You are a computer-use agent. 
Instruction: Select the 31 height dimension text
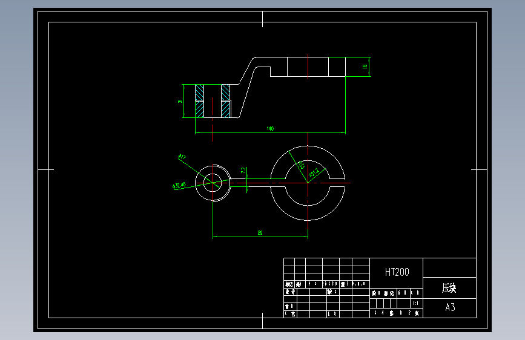tap(180, 100)
